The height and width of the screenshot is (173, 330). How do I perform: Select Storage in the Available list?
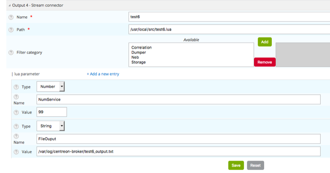coord(139,62)
